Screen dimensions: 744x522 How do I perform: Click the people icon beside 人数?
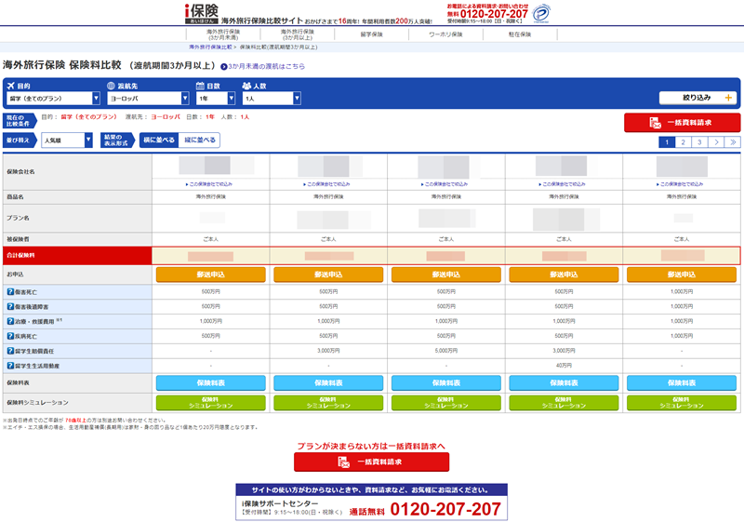click(x=246, y=86)
